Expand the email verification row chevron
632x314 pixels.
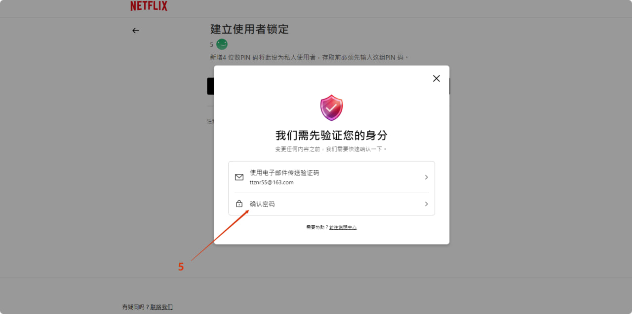click(x=426, y=177)
